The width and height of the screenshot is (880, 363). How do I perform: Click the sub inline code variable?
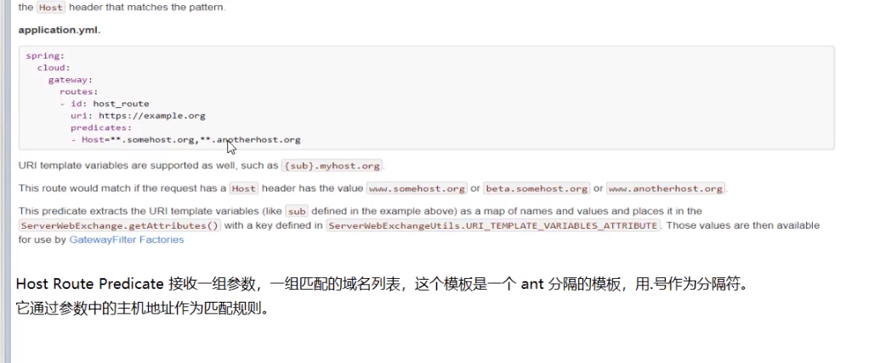[x=297, y=212]
